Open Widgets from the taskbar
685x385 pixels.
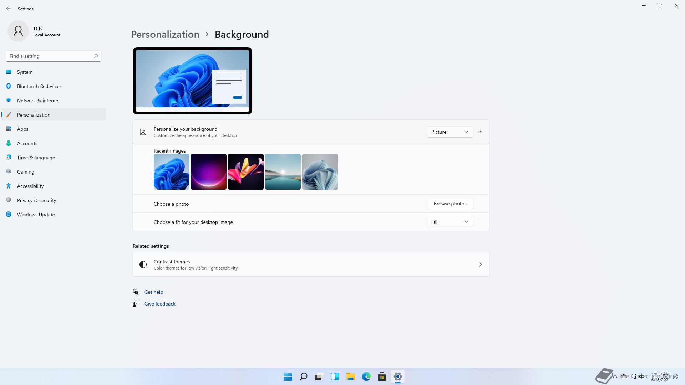335,376
